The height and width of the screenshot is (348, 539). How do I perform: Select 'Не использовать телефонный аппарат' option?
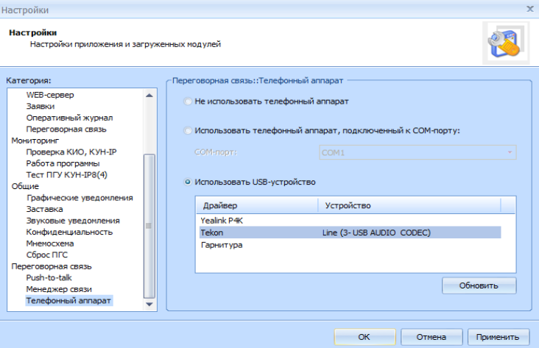188,101
